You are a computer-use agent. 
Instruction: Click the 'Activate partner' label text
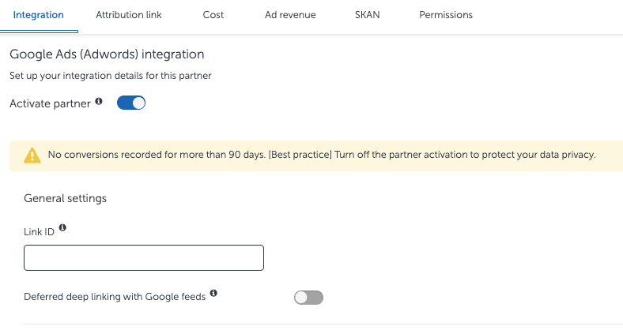[x=50, y=103]
